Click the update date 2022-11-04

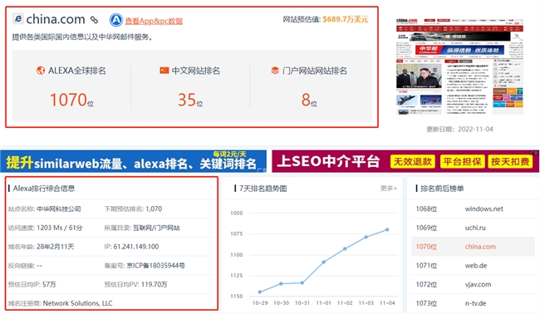coord(475,129)
